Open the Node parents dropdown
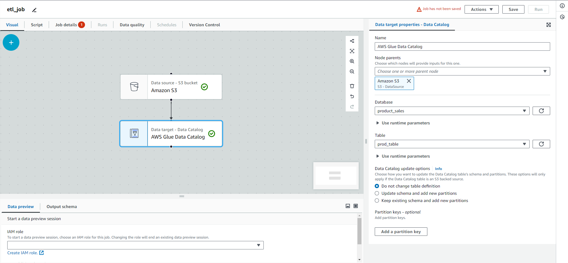568x263 pixels. click(462, 71)
